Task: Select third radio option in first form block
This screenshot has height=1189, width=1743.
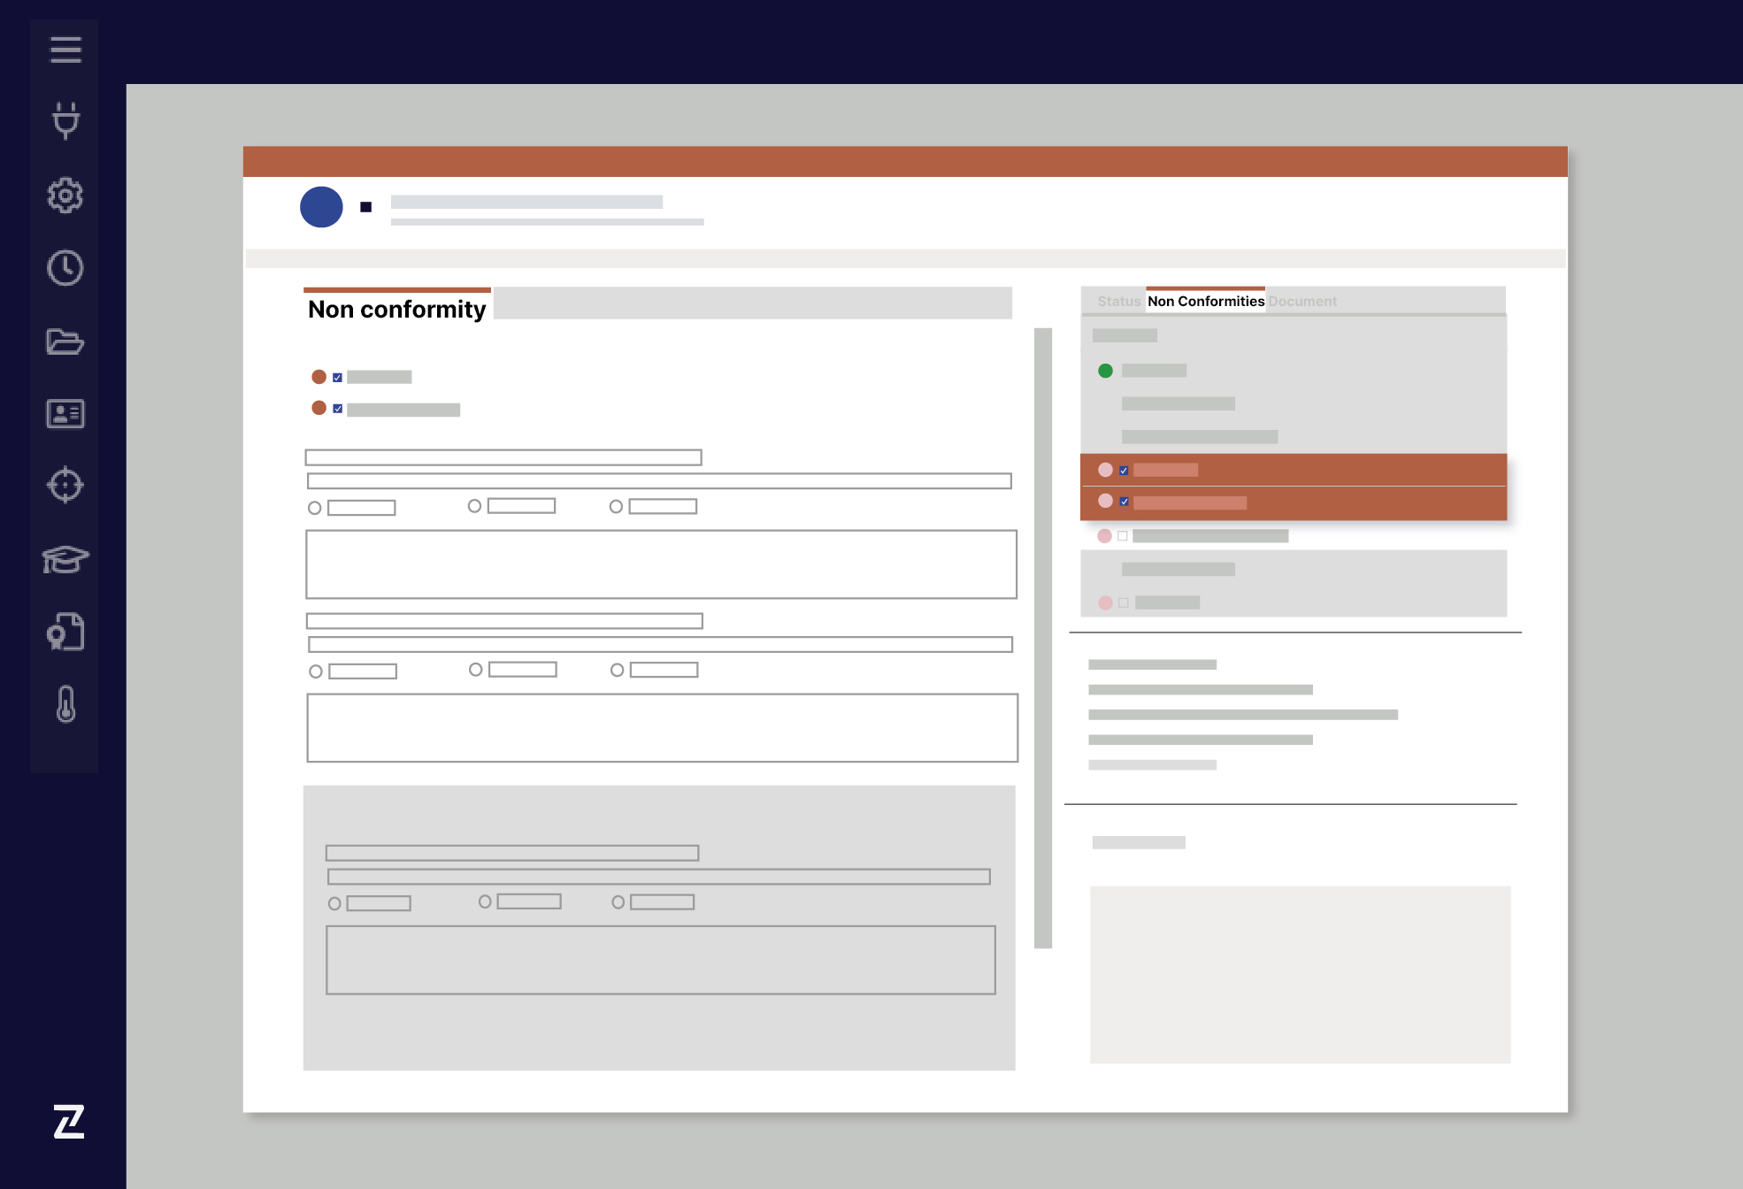Action: tap(616, 507)
